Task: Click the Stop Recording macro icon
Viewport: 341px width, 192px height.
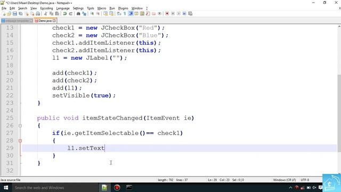Action: [x=173, y=14]
